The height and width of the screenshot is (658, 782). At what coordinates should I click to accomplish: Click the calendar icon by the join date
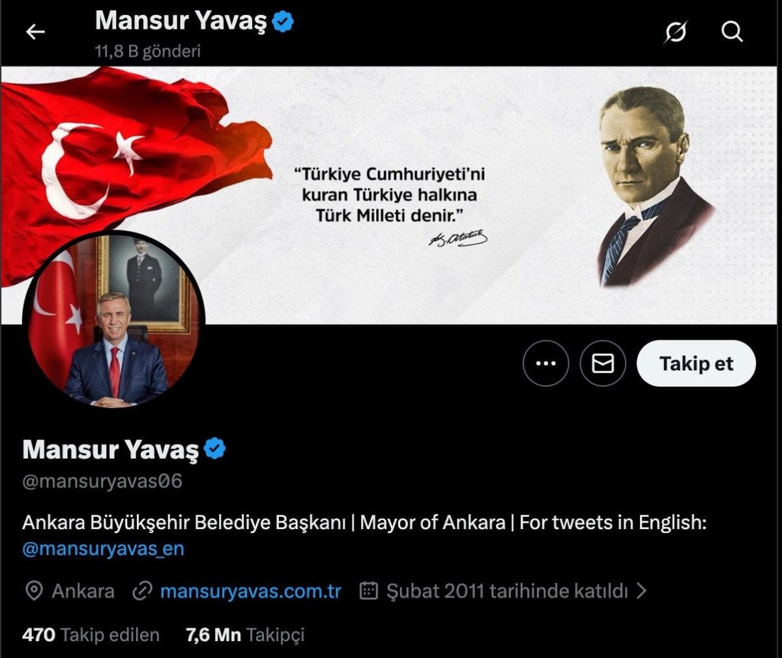tap(369, 590)
